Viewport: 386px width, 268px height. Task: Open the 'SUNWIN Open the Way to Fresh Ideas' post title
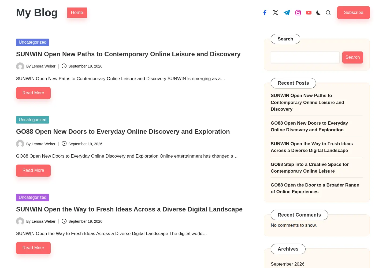point(129,209)
